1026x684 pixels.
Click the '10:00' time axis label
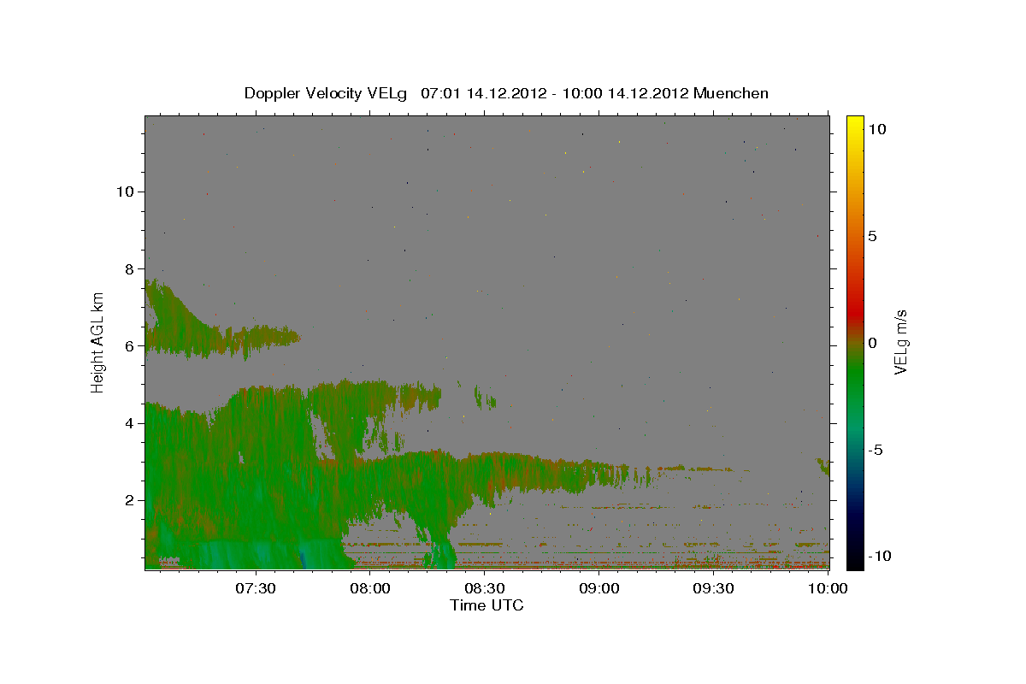828,589
